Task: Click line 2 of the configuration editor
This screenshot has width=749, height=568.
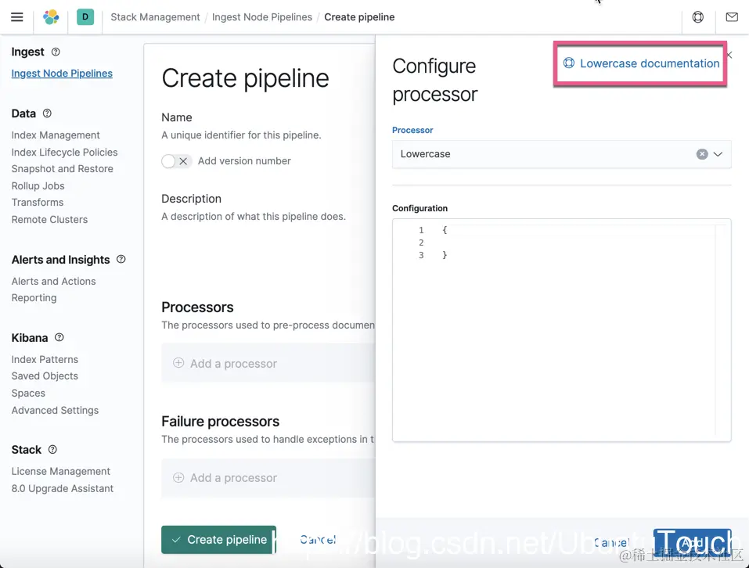Action: click(561, 243)
